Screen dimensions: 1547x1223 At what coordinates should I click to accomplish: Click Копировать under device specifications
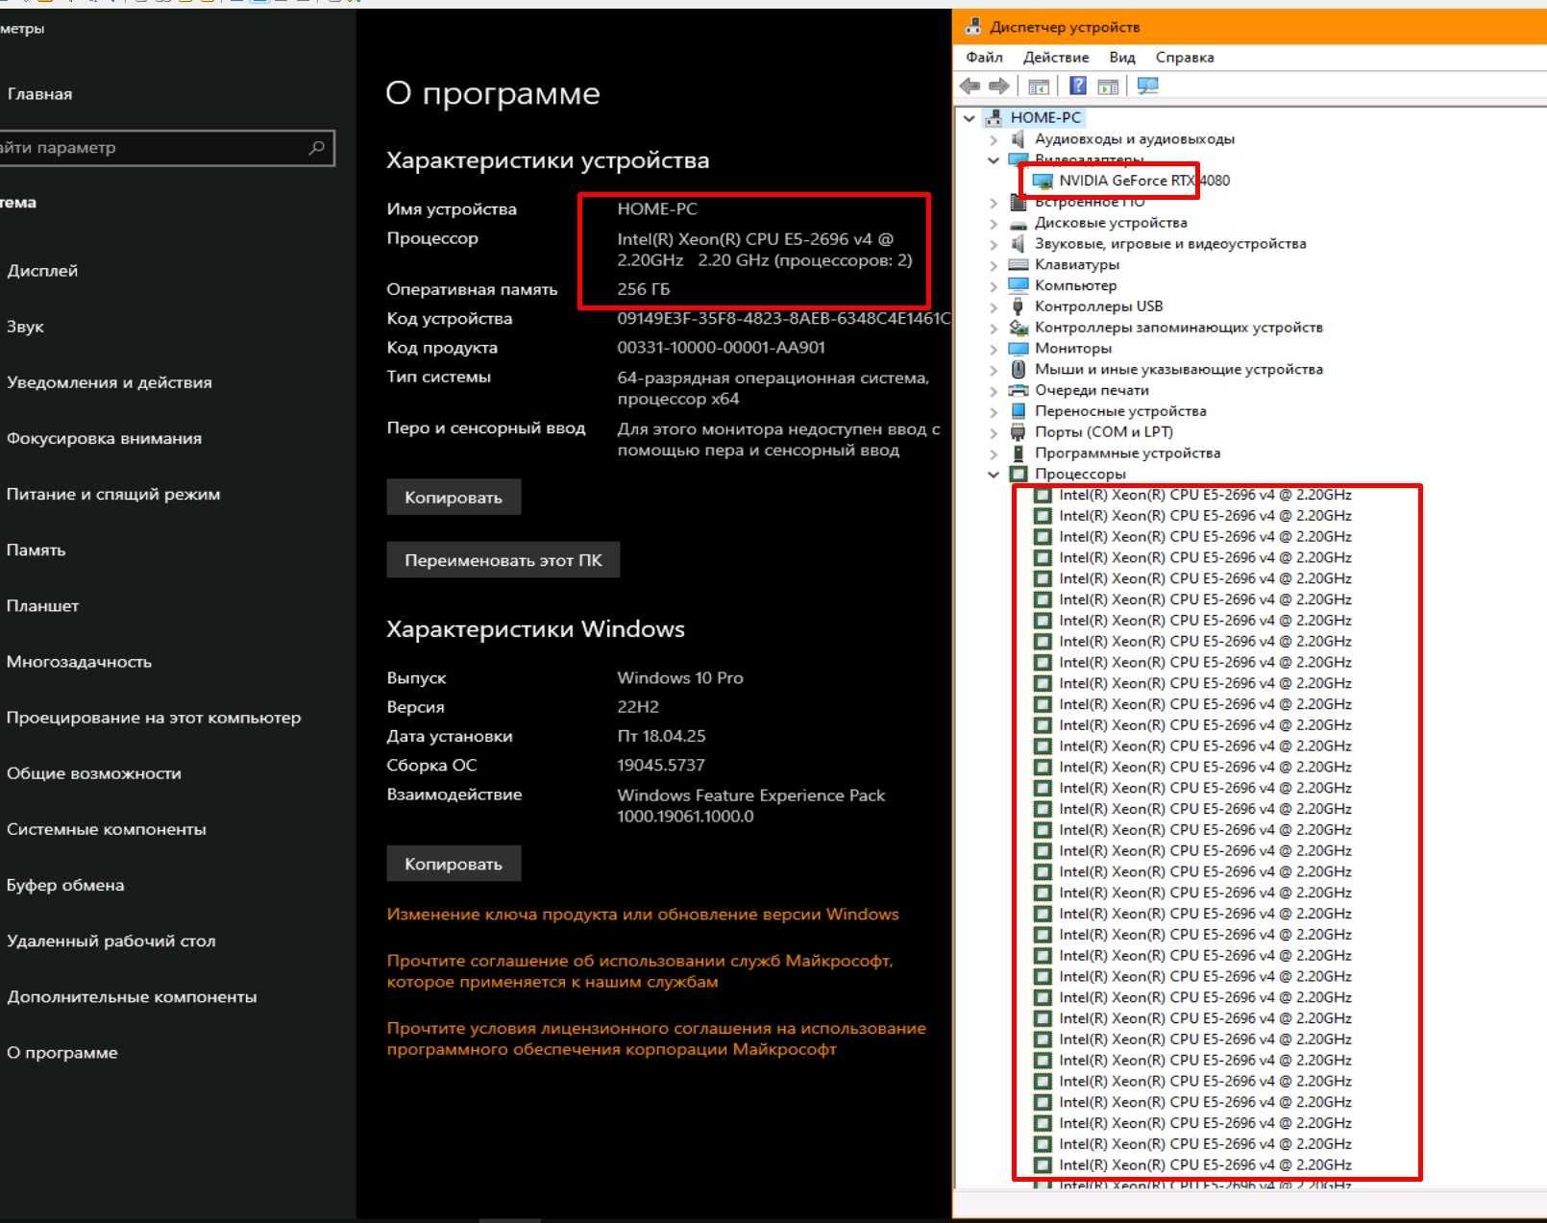pyautogui.click(x=454, y=498)
